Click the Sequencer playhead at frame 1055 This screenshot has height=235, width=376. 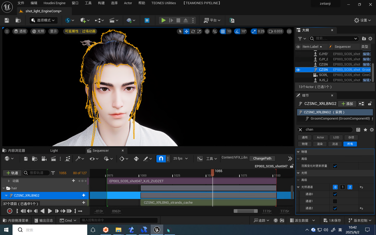213,172
